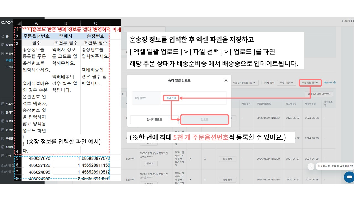Open the 문의 sidebar menu icon
Screen dimensions: 354x199
coord(3,112)
